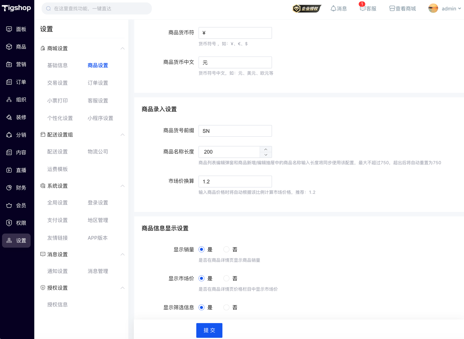Click the 客服 customer service icon
The image size is (464, 339).
362,9
